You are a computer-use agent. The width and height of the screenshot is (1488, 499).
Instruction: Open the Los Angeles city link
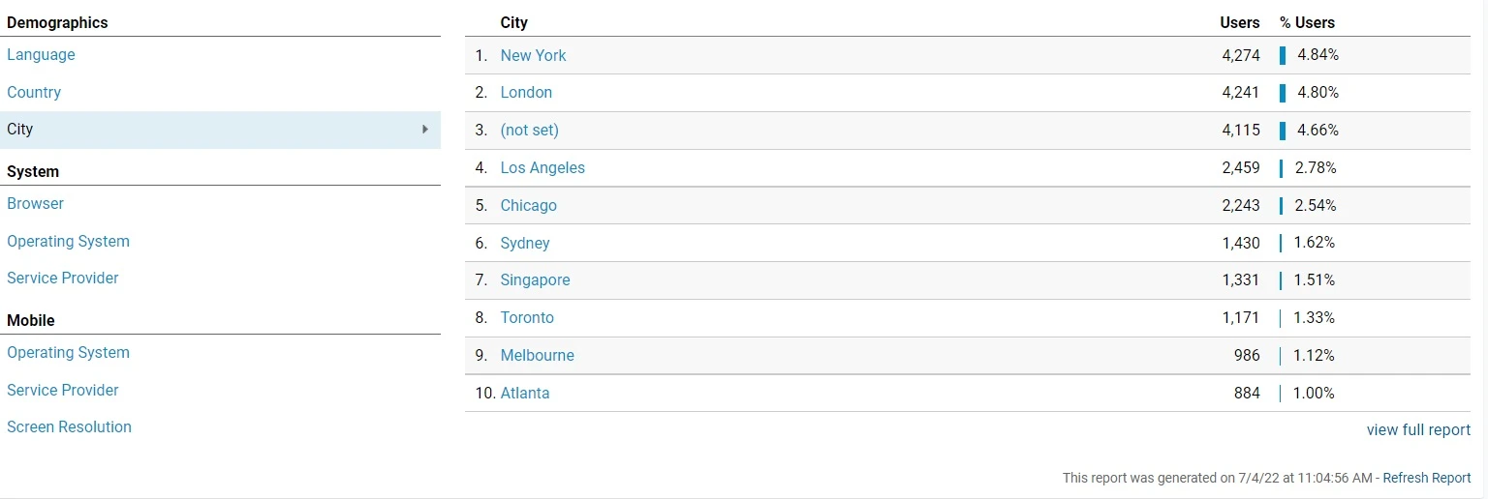point(542,168)
